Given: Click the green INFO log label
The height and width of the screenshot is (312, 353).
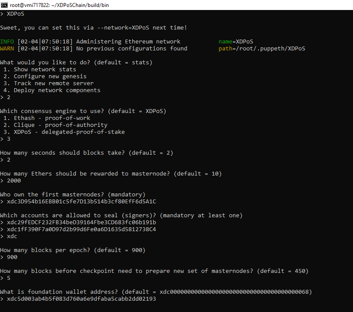Looking at the screenshot, I should [x=7, y=42].
